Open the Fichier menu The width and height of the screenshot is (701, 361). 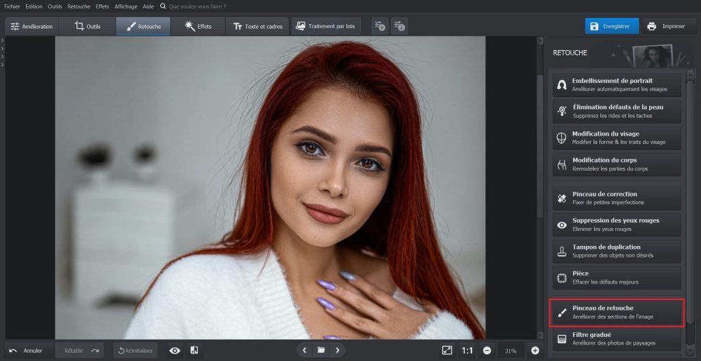coord(12,7)
